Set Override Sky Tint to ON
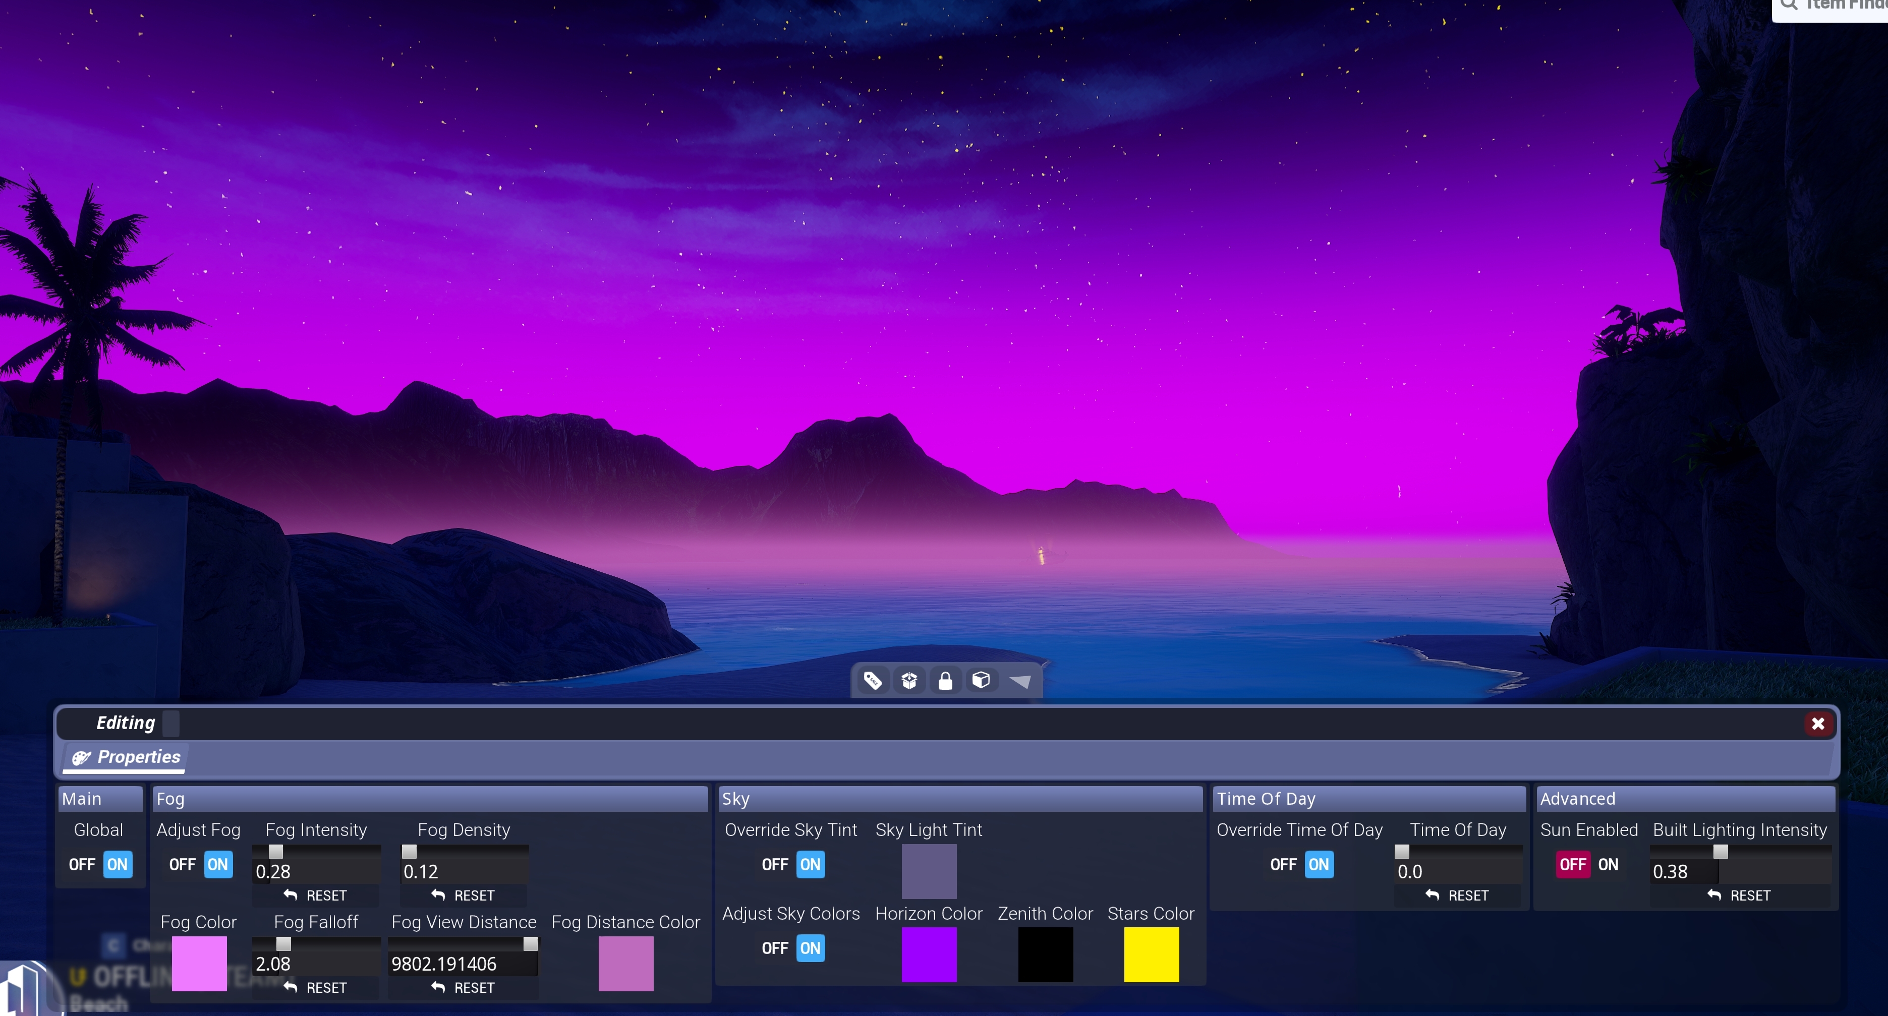The width and height of the screenshot is (1888, 1016). (810, 864)
